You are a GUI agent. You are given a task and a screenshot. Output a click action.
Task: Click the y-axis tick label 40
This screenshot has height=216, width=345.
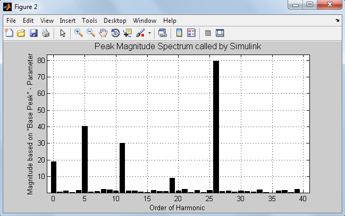click(41, 127)
